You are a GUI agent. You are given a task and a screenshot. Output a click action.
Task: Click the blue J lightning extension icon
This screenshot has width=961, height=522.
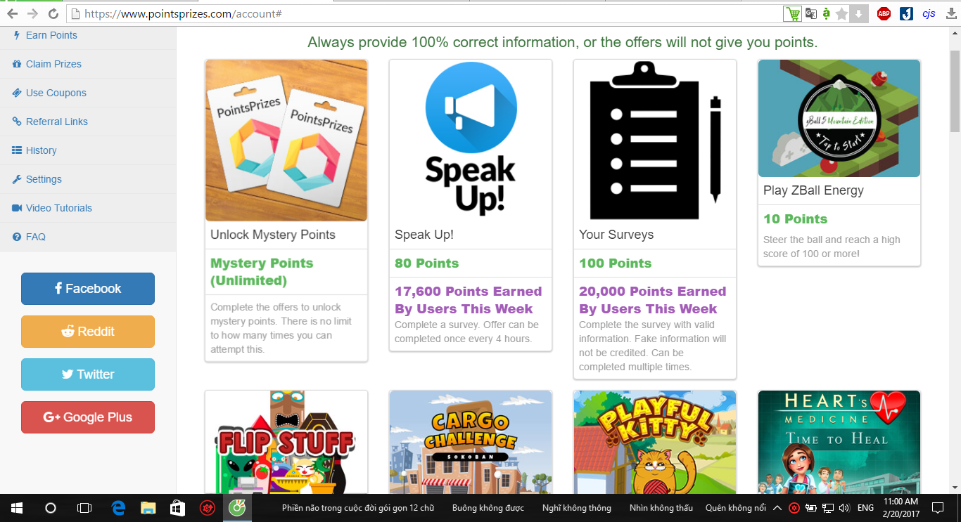tap(906, 13)
